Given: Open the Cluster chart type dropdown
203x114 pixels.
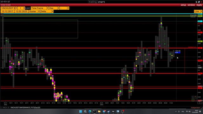Looking at the screenshot, I should click(x=39, y=11).
